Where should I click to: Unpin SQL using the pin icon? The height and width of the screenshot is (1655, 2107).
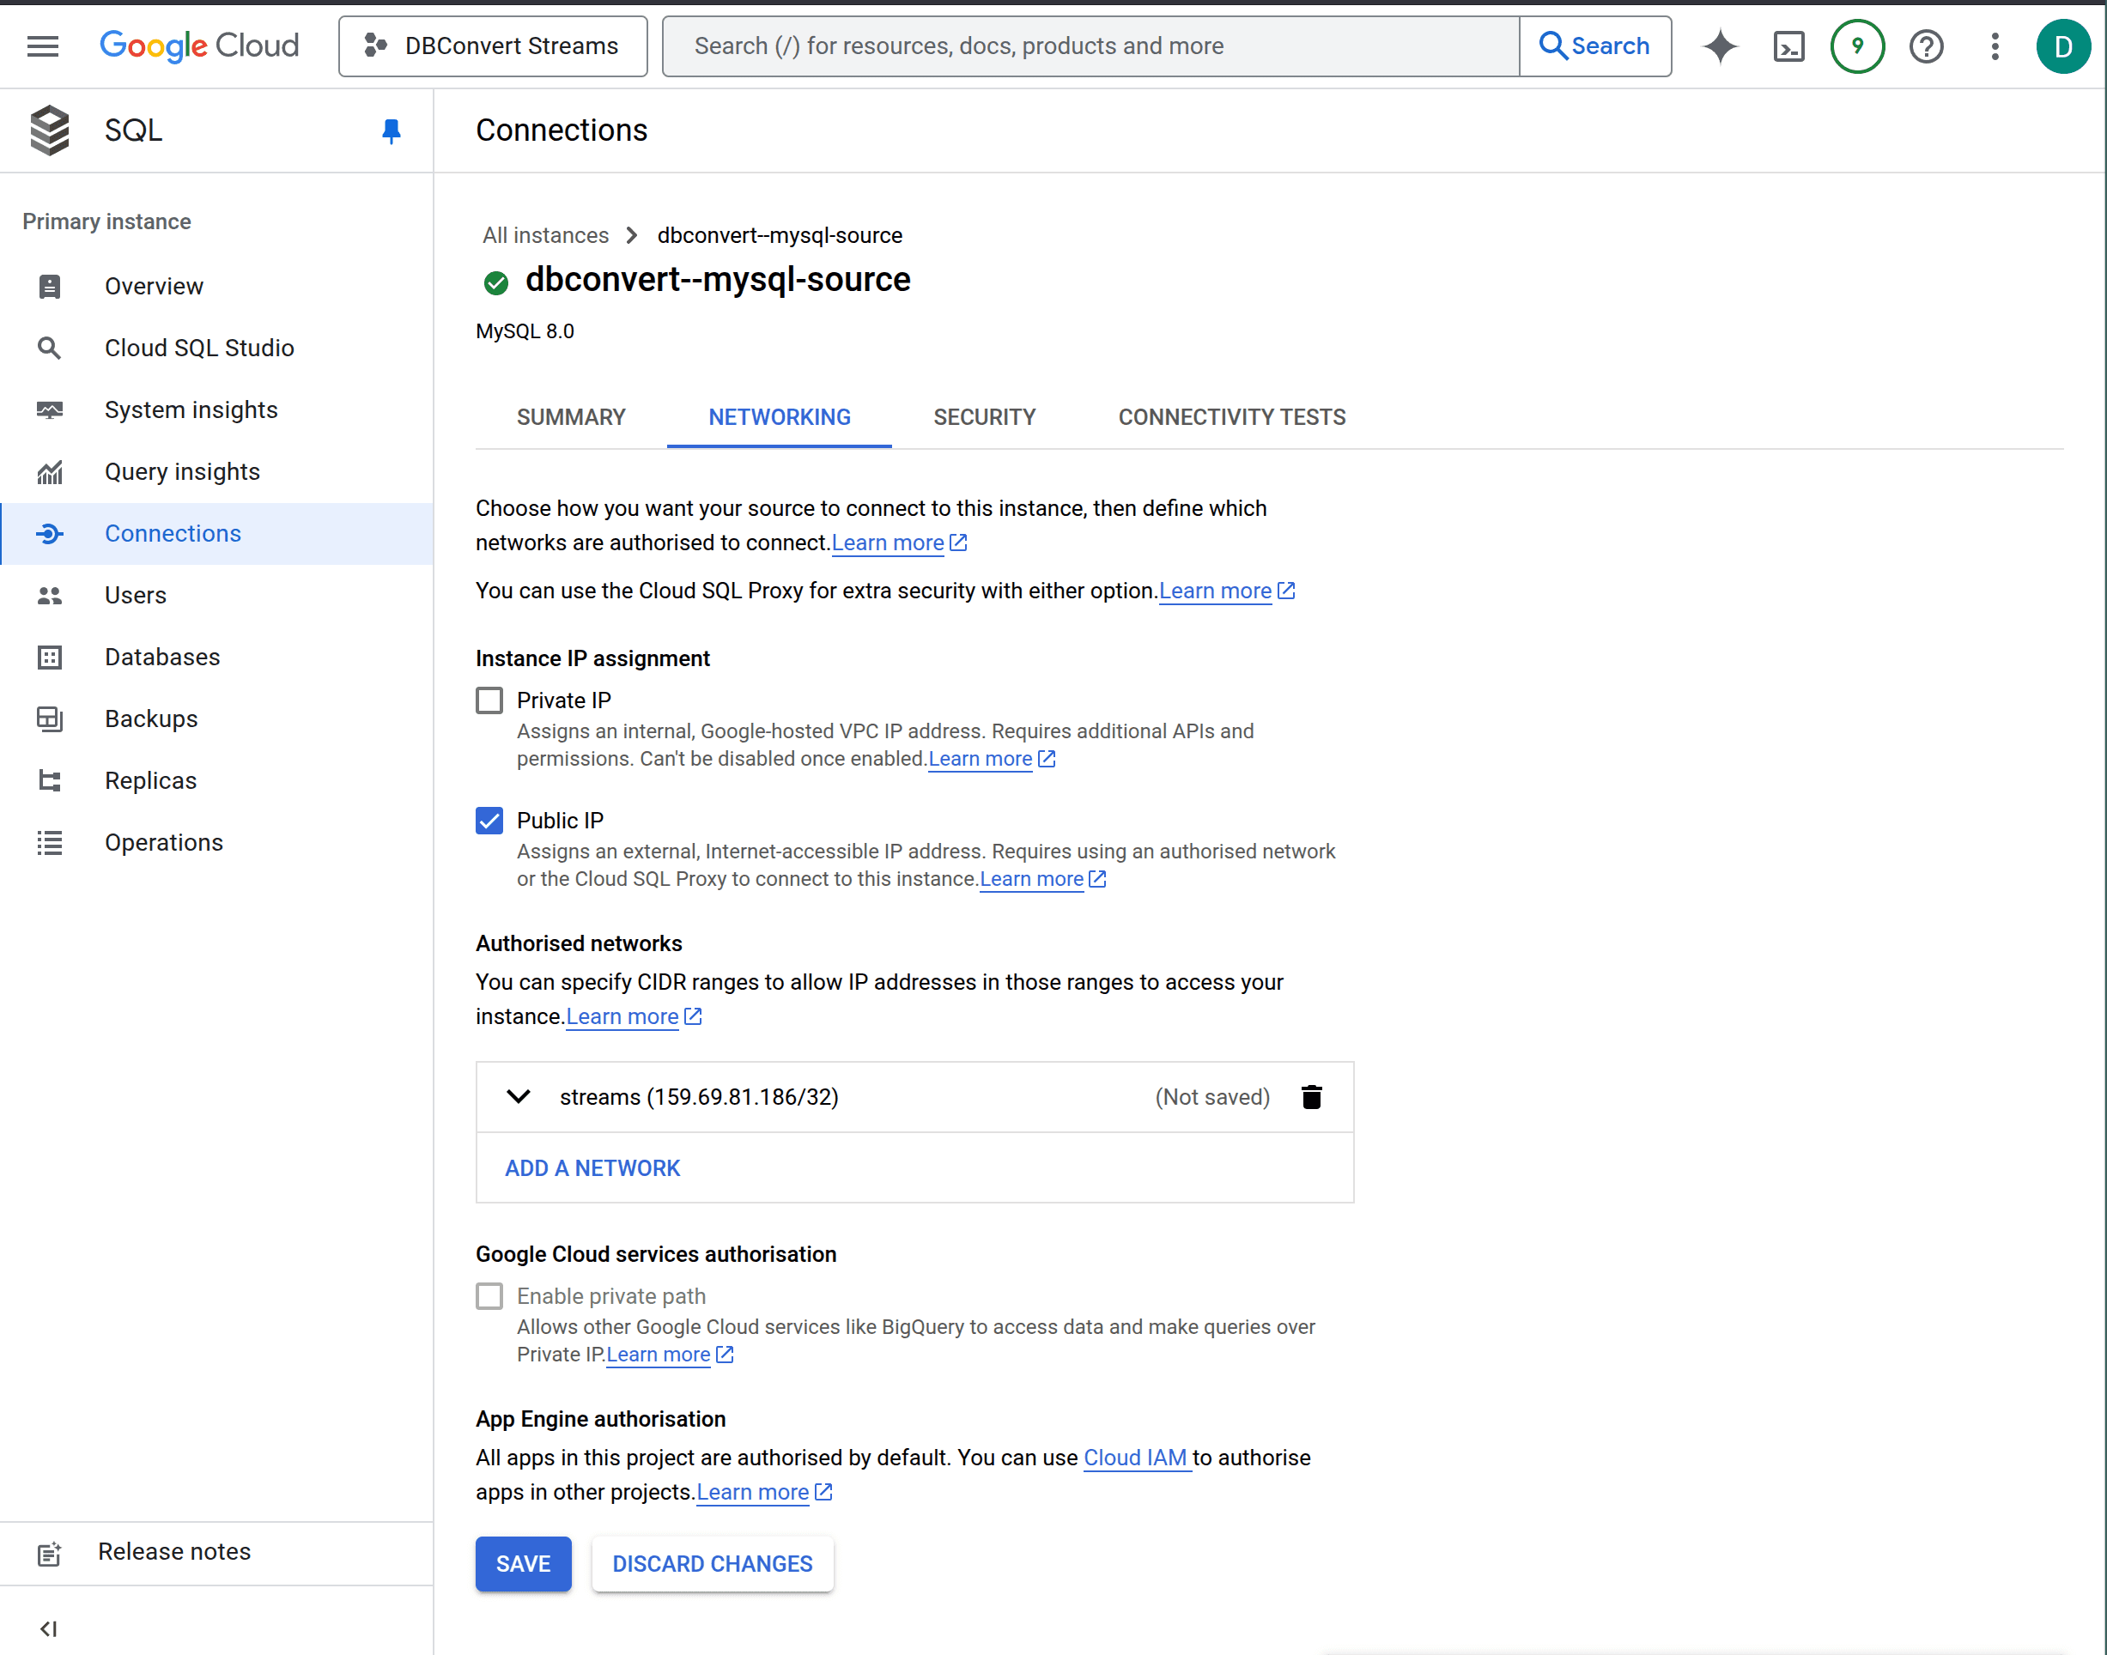(391, 130)
